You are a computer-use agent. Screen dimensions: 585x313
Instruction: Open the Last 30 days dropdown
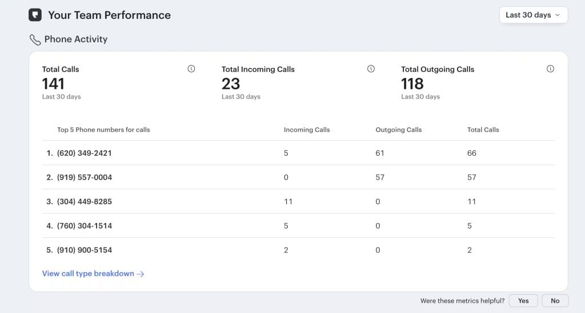pos(533,15)
